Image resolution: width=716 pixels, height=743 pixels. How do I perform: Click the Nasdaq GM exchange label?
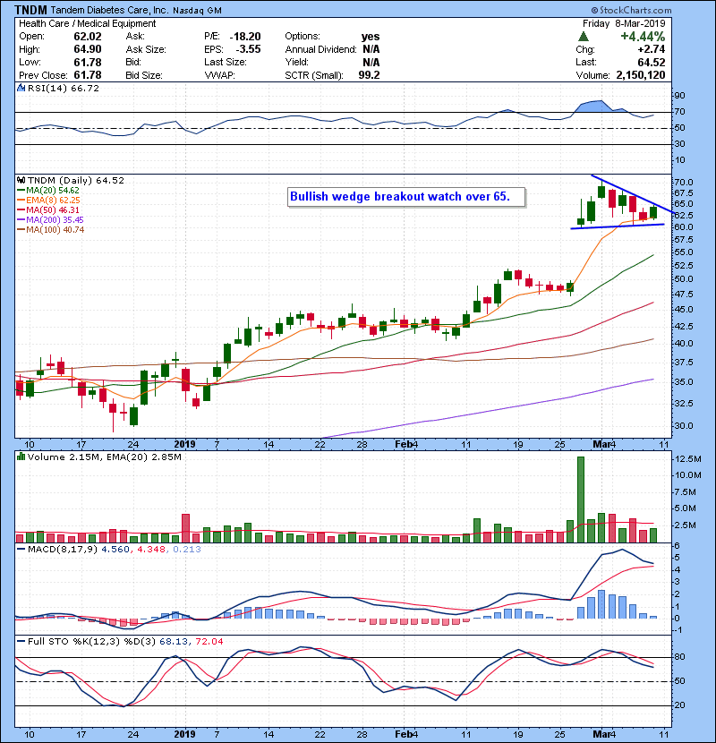(x=197, y=11)
